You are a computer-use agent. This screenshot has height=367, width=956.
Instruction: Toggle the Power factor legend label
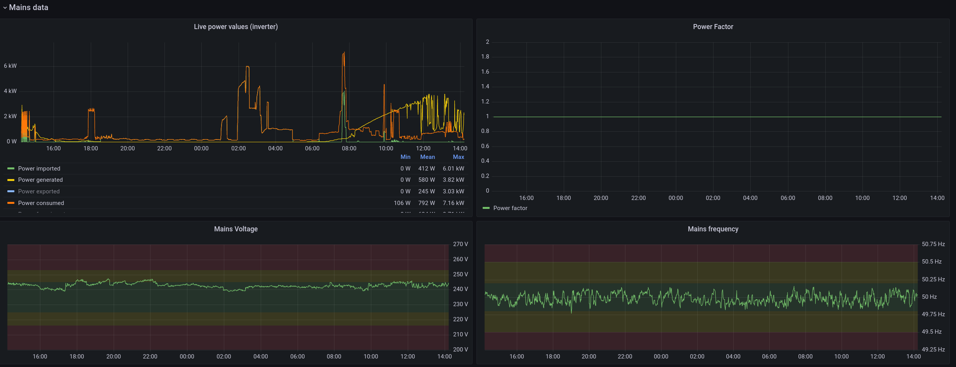click(x=510, y=208)
